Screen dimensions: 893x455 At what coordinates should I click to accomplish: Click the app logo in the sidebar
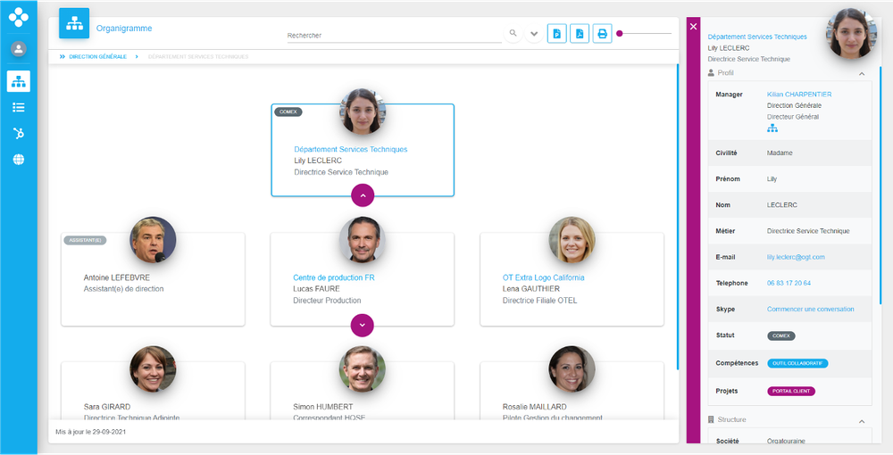18,17
